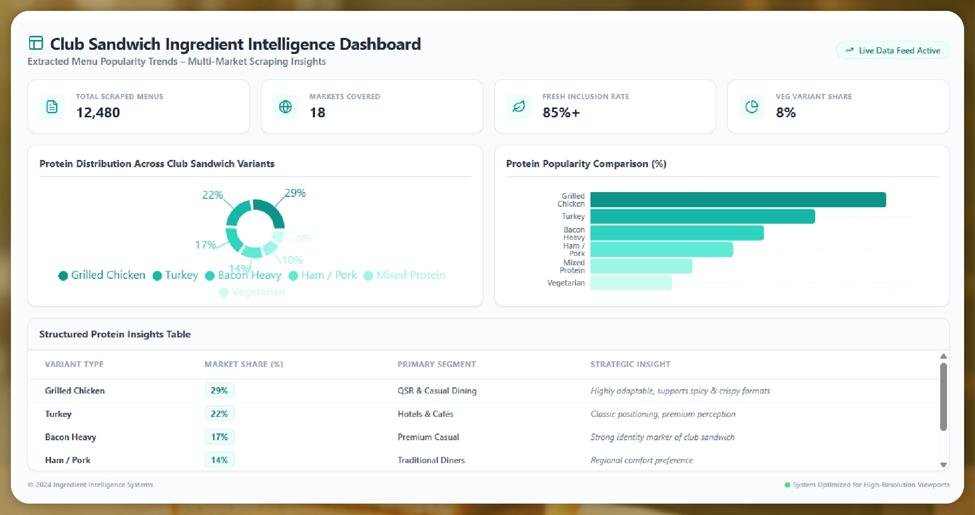Image resolution: width=975 pixels, height=515 pixels.
Task: Click the Variant Type column header
Action: tap(74, 364)
